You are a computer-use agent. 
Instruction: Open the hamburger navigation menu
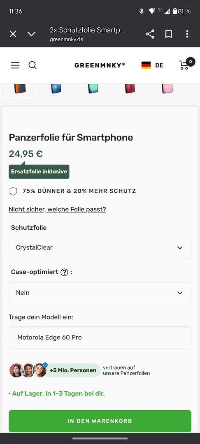click(15, 65)
